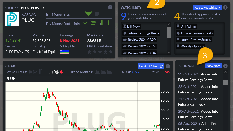Screen dimensions: 233x131
Task: Select the 23-Oct-2021 journal entry
Action: click(198, 77)
